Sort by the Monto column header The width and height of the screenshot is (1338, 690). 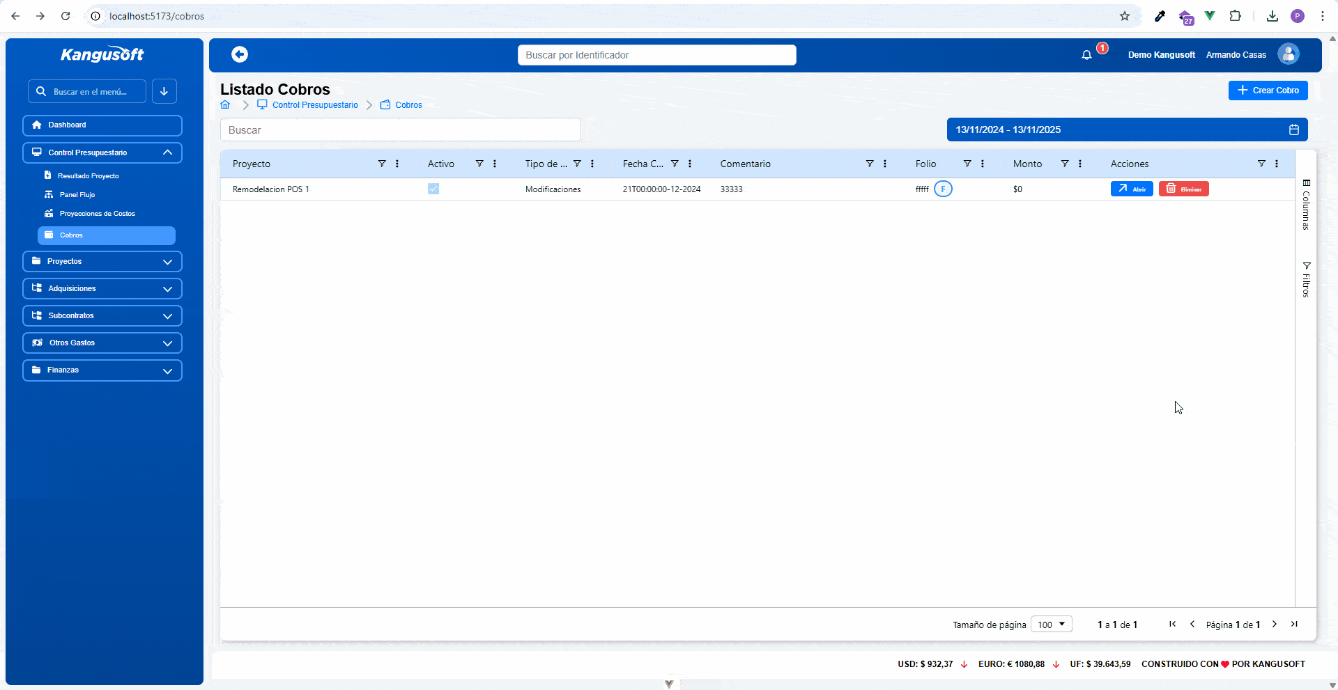click(x=1028, y=164)
